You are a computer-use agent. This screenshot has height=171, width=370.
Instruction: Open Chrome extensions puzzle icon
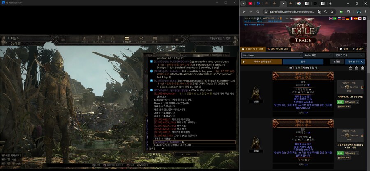[348, 11]
